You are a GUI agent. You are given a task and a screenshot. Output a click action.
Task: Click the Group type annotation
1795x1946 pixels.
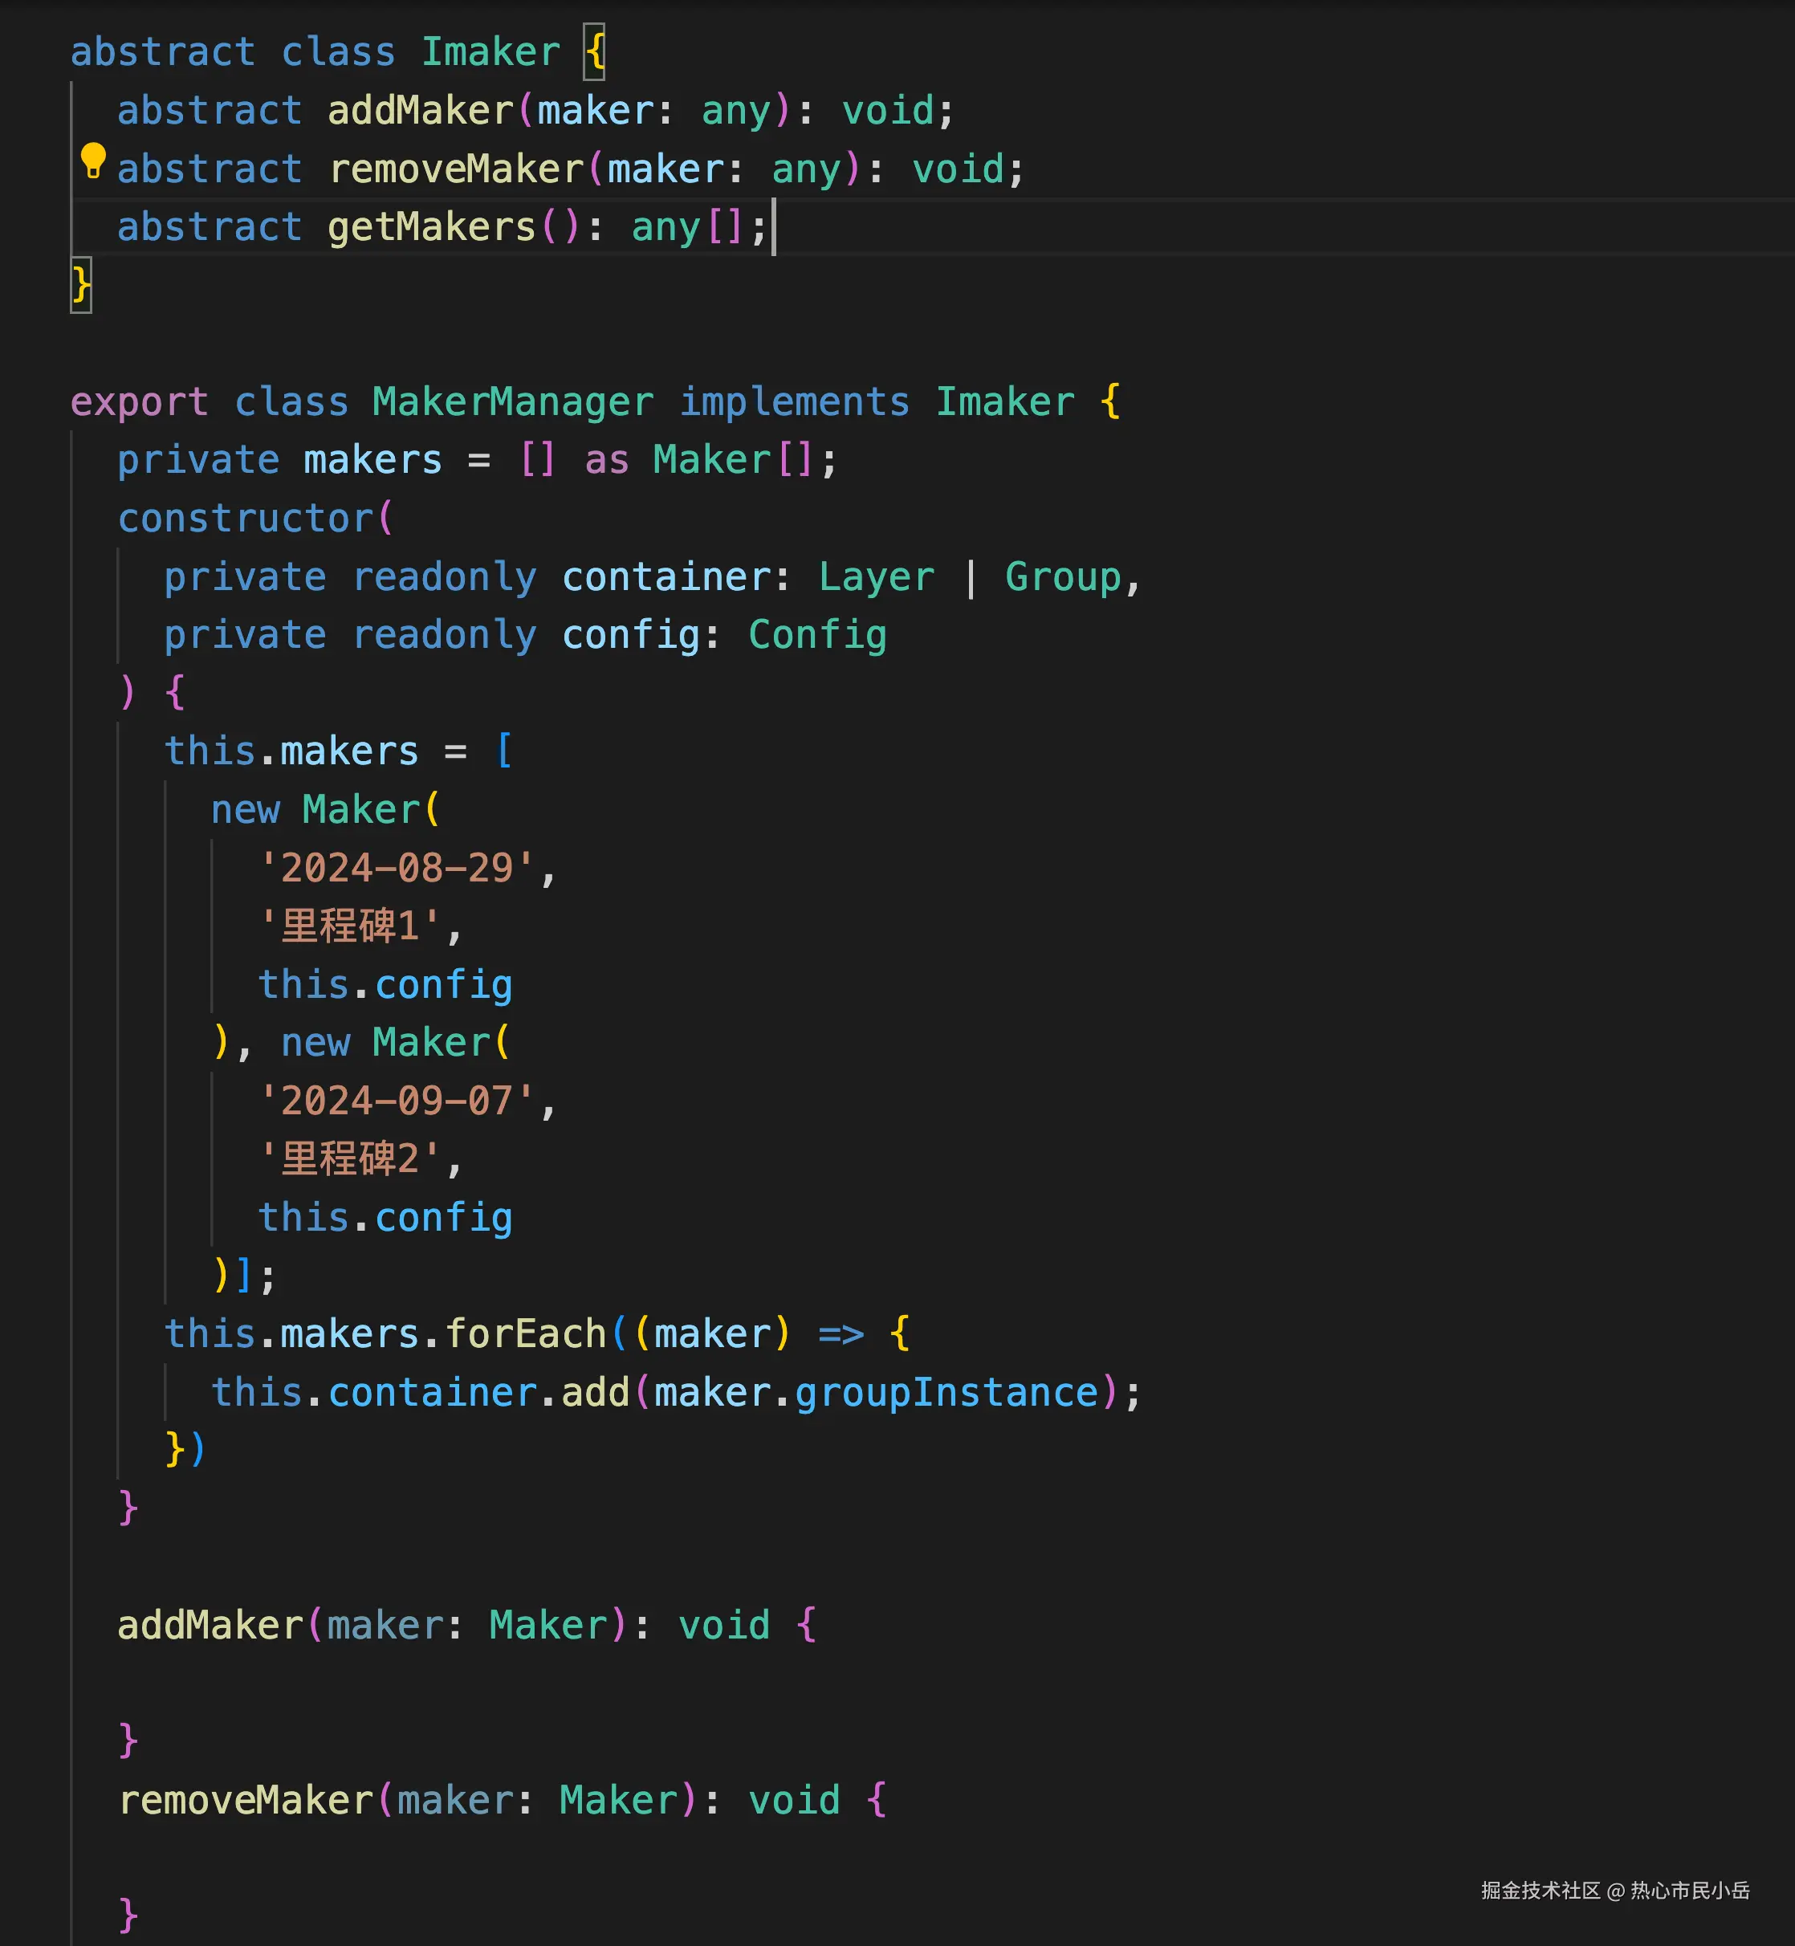pyautogui.click(x=1063, y=577)
